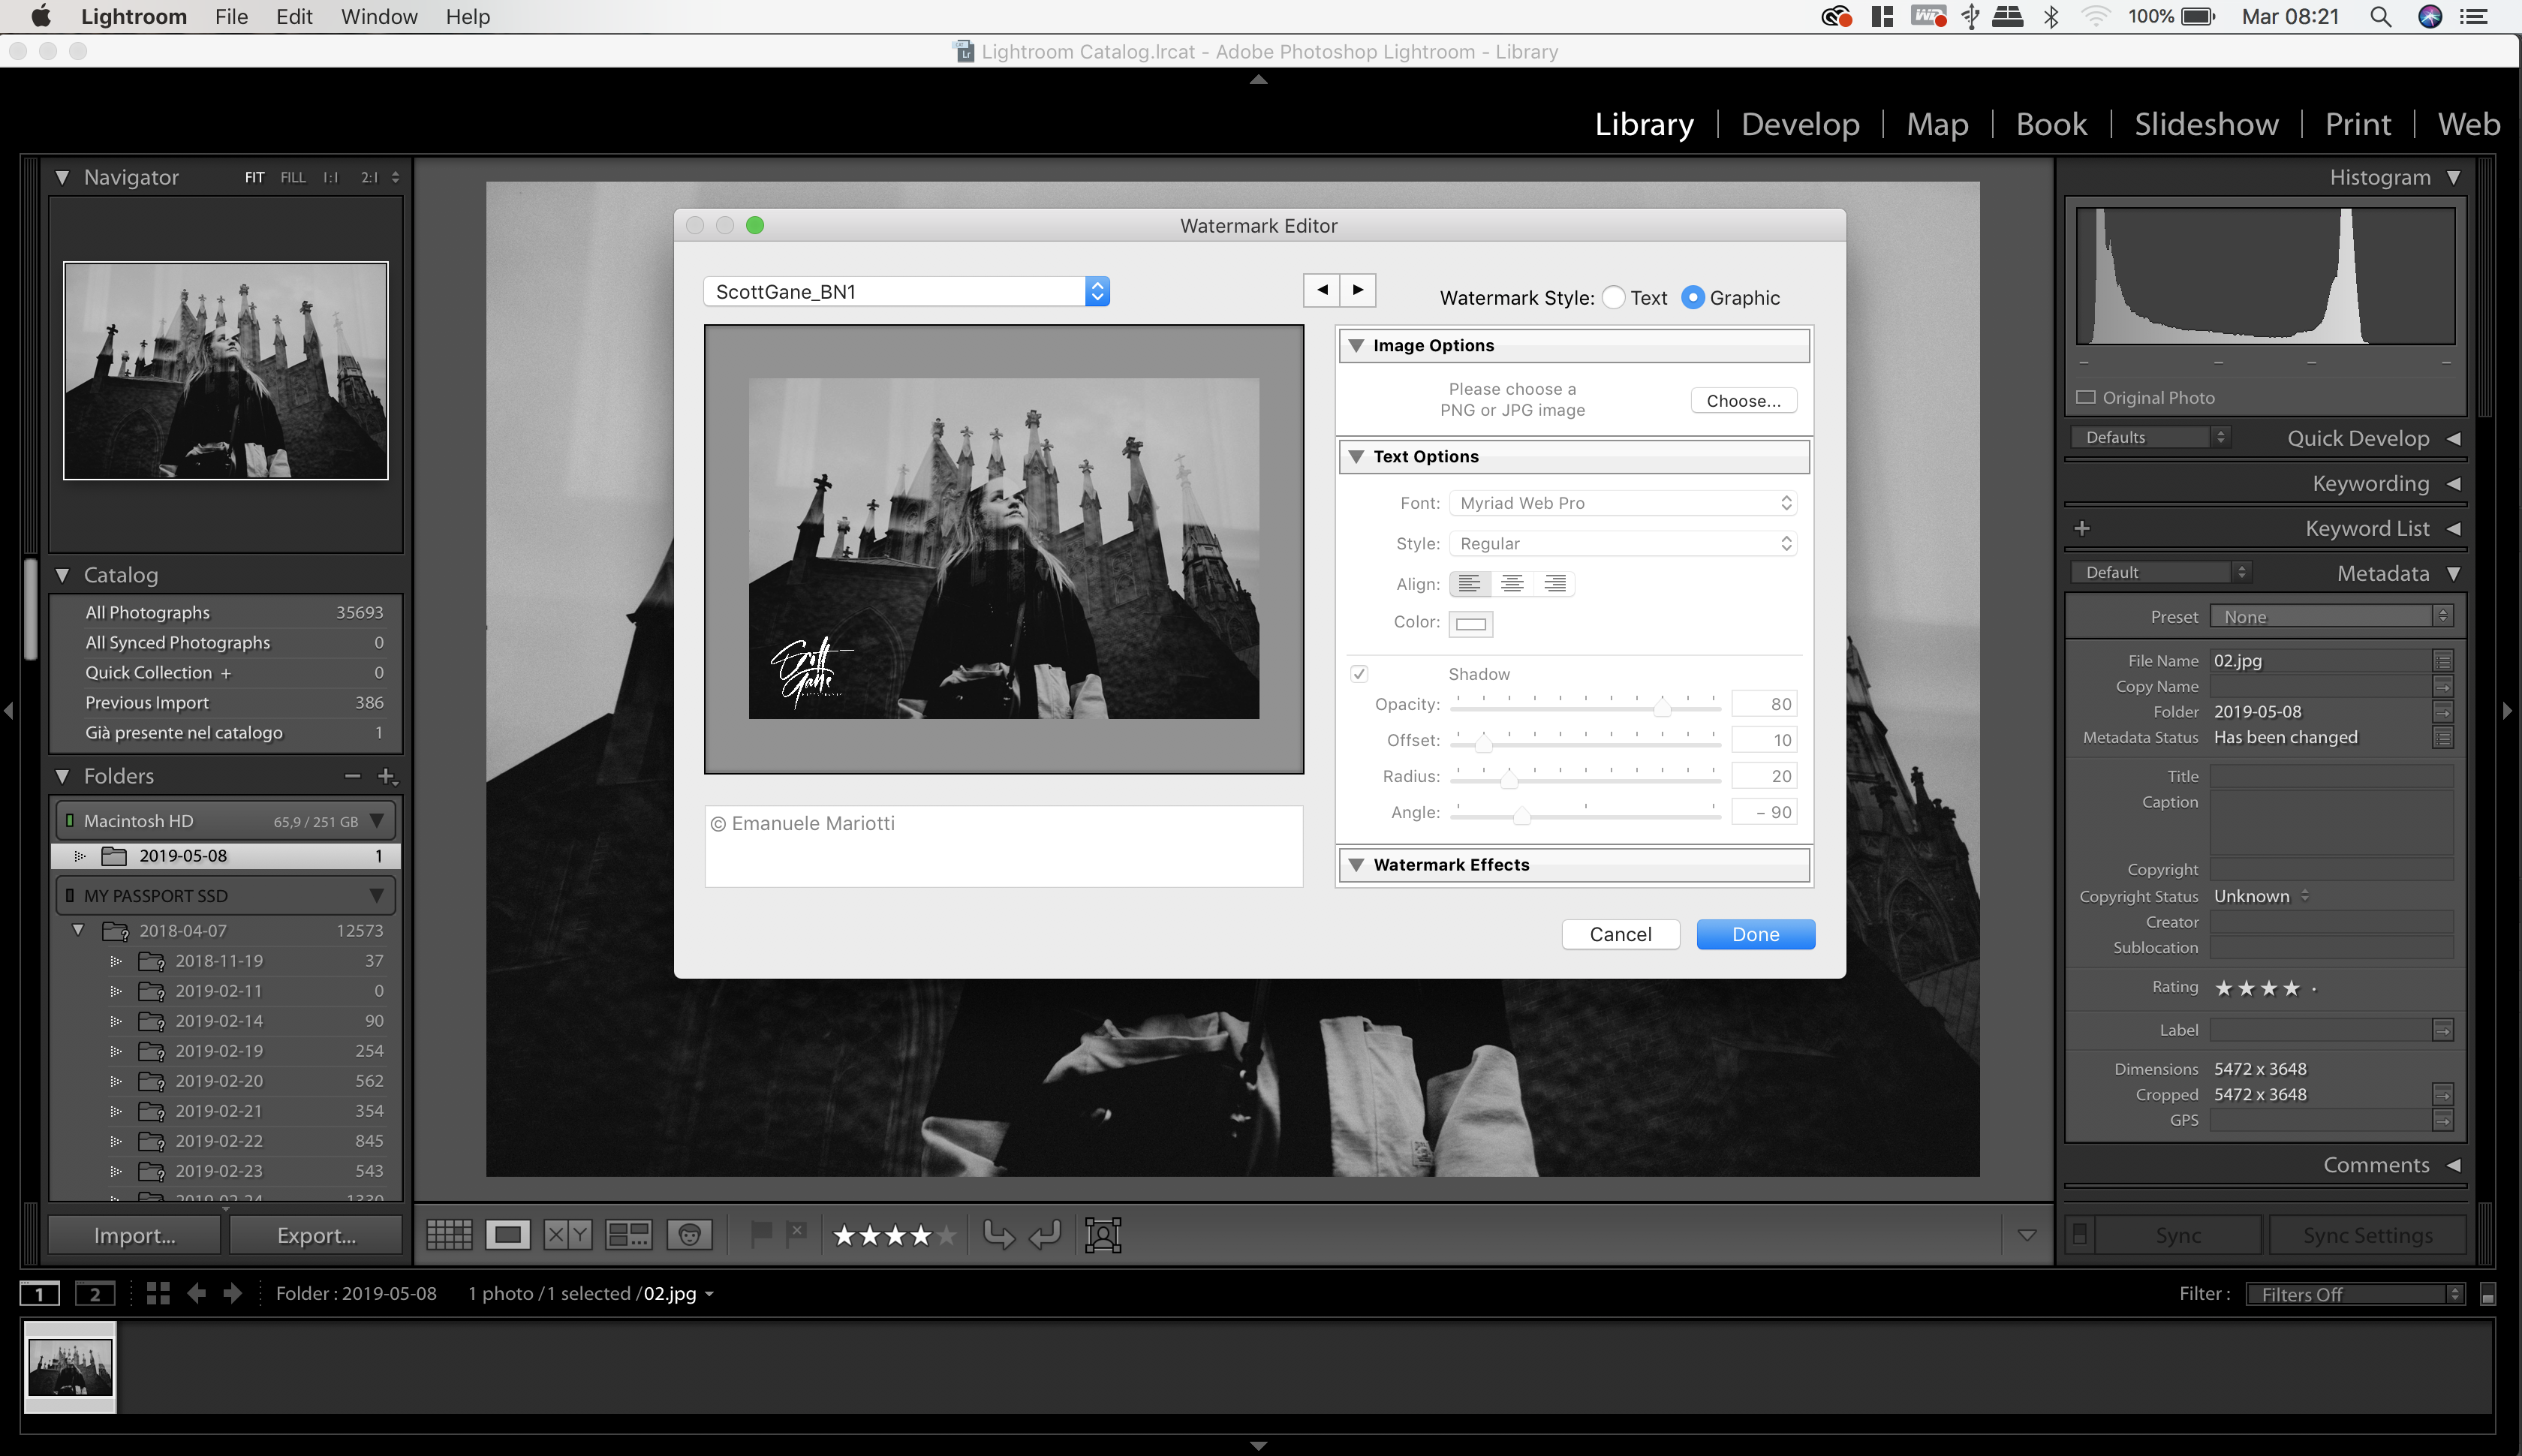
Task: Click the Export... button
Action: 316,1235
